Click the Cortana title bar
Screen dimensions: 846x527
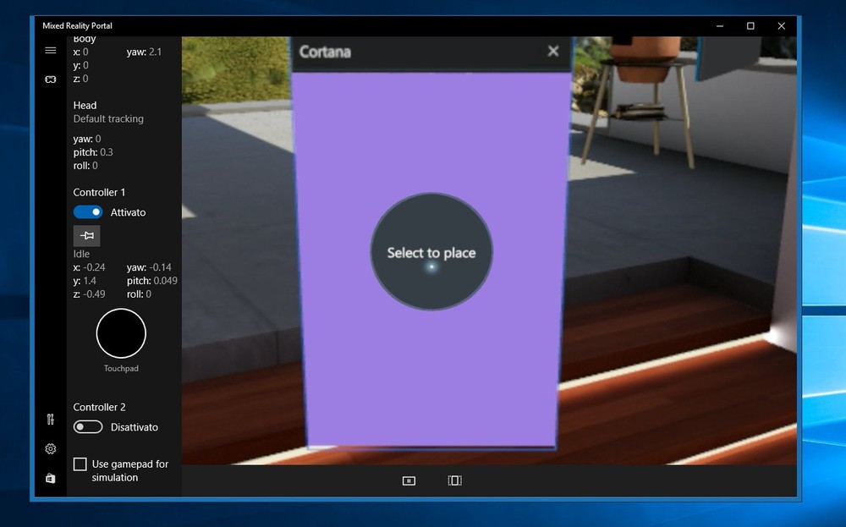pyautogui.click(x=431, y=52)
